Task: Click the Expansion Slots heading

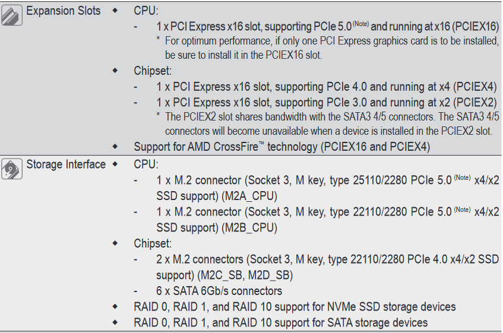Action: point(63,11)
